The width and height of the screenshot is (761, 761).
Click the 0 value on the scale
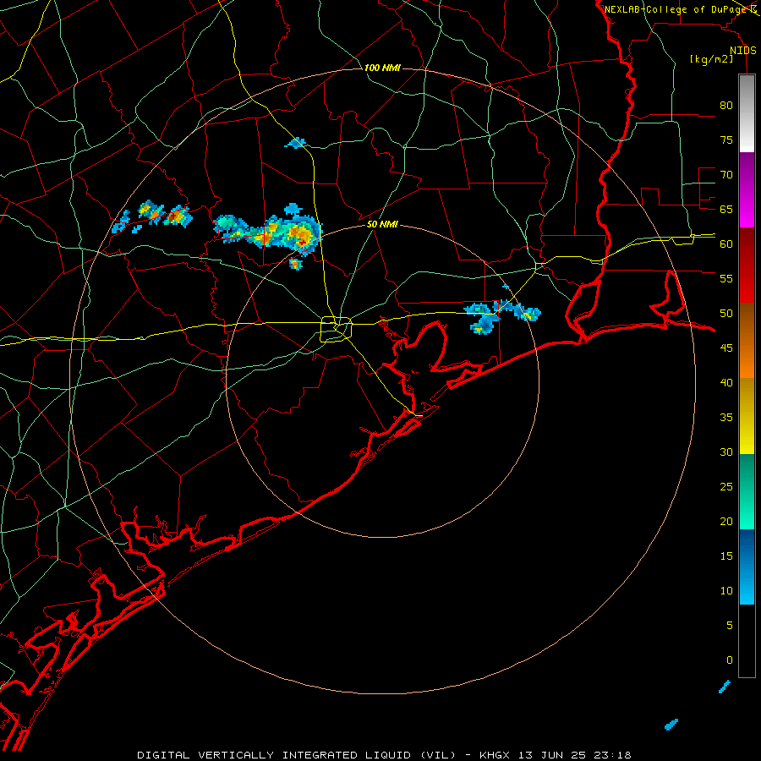pos(730,660)
